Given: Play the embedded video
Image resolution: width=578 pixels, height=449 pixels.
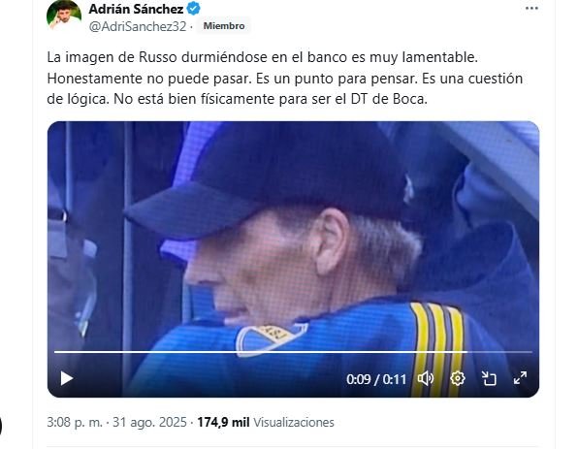Looking at the screenshot, I should [x=66, y=378].
